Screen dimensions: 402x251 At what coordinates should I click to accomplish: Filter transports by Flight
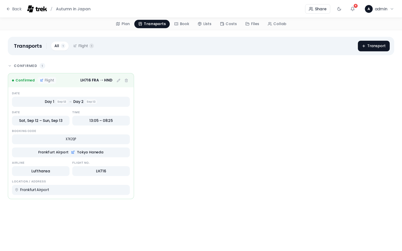pyautogui.click(x=83, y=46)
